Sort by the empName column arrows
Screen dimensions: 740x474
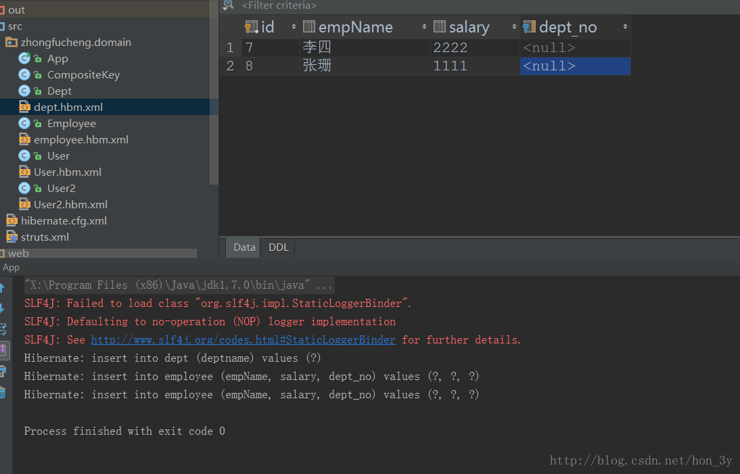pos(424,27)
